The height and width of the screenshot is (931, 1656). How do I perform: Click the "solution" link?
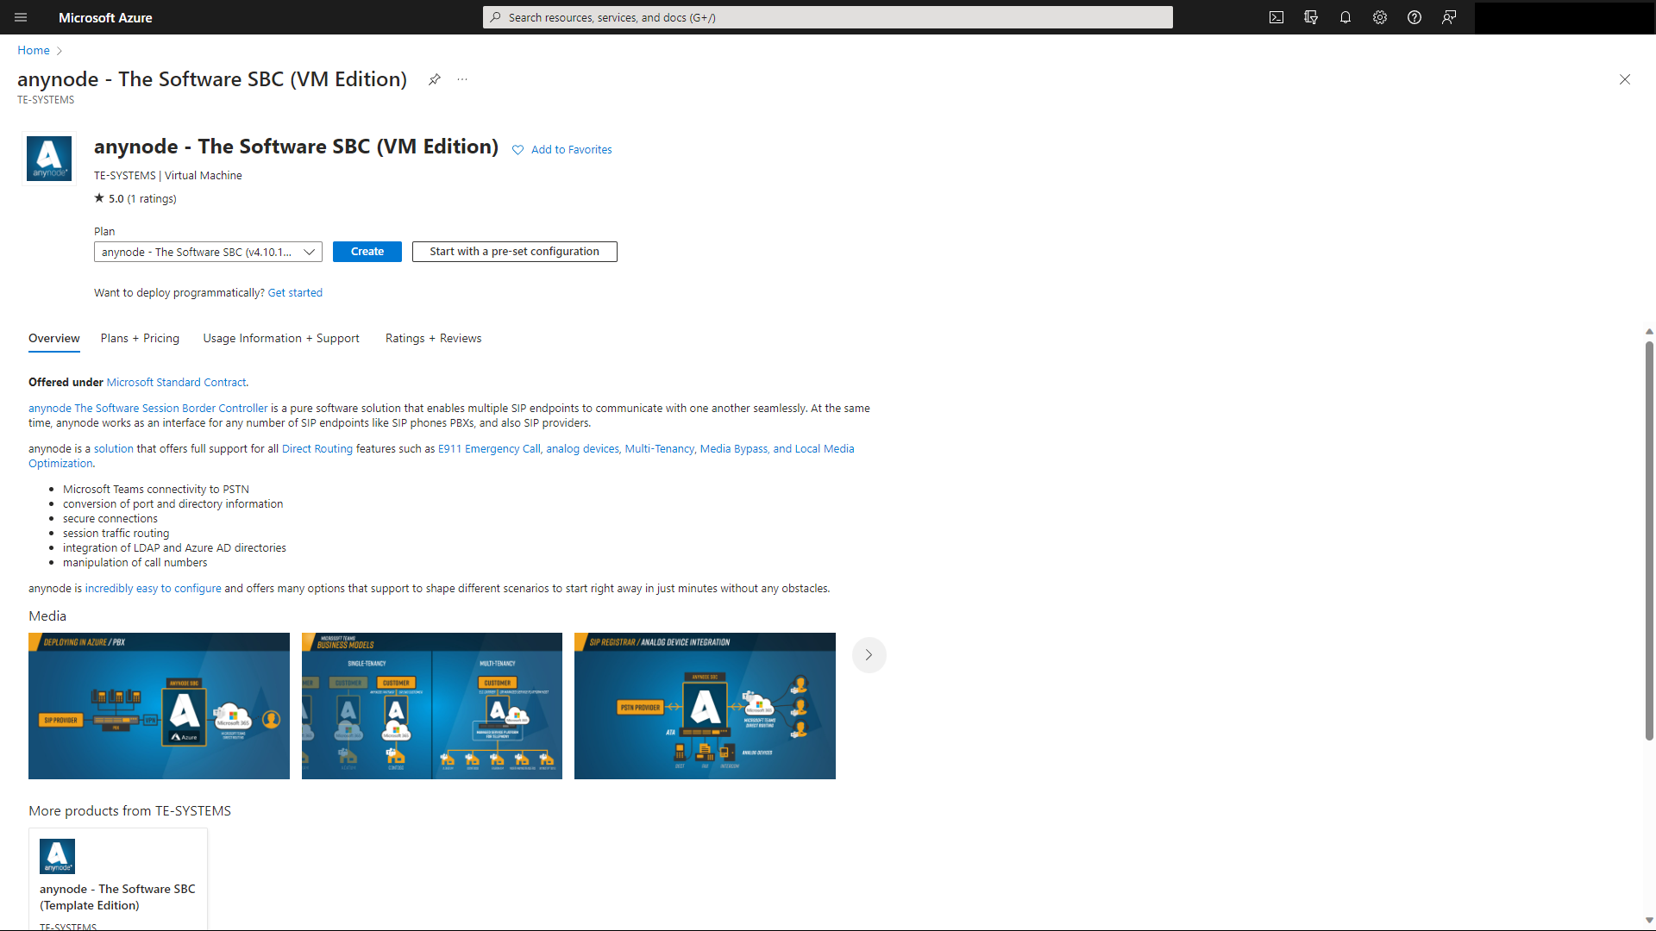click(x=114, y=449)
